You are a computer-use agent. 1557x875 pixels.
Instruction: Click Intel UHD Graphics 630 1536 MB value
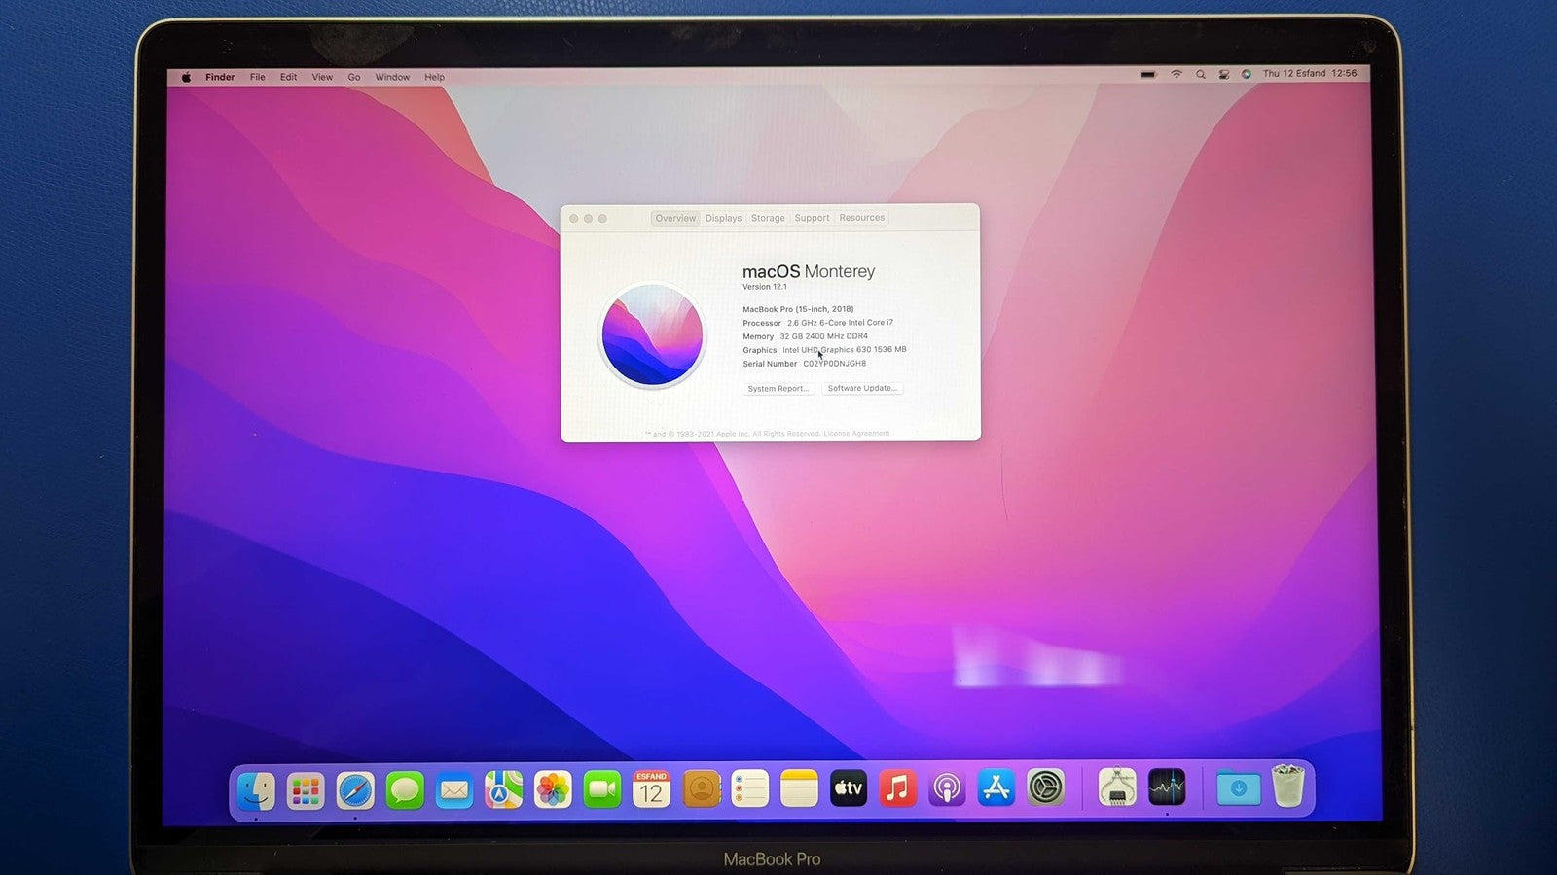coord(844,350)
